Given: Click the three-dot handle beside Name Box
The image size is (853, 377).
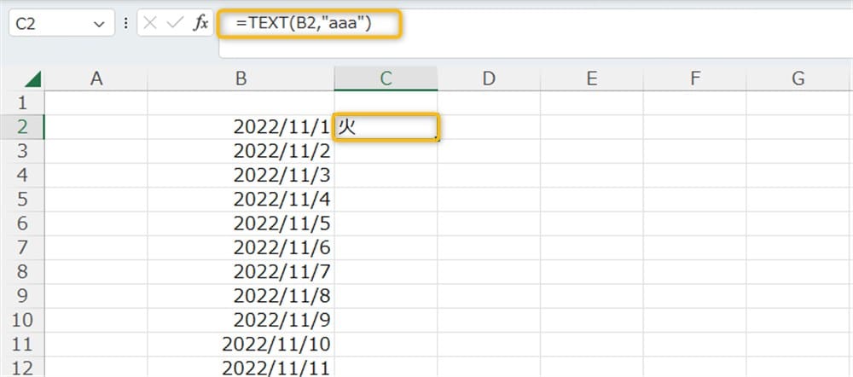Looking at the screenshot, I should pos(126,23).
